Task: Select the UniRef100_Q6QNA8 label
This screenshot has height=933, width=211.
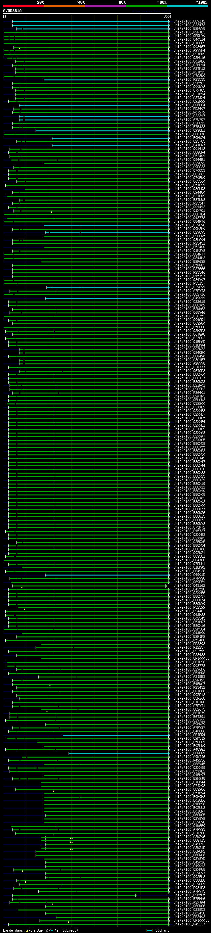Action: [x=189, y=855]
